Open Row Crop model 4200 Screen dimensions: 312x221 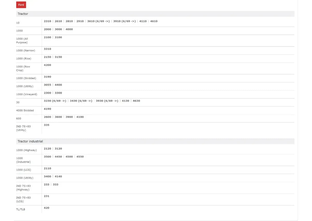click(48, 65)
